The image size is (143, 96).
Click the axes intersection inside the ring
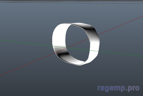coord(67,48)
